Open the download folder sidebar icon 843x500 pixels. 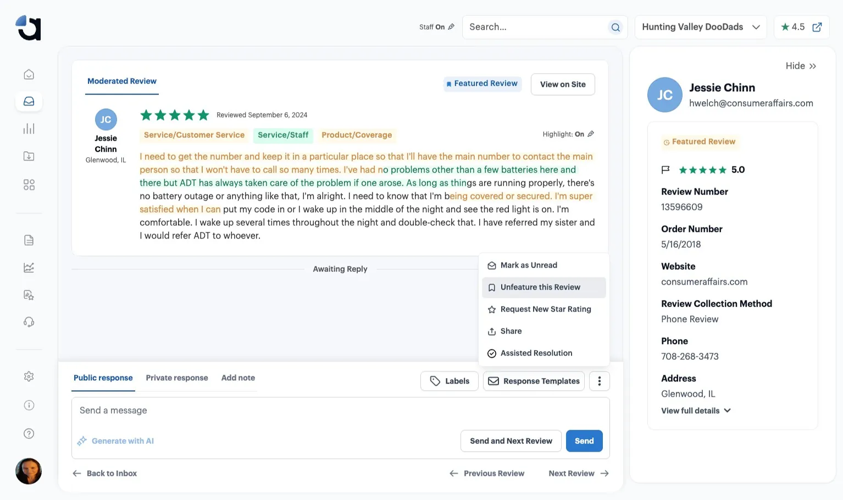29,156
